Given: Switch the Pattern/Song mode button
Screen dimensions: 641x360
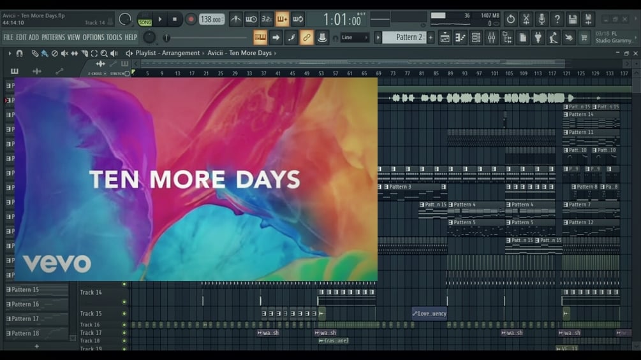Looking at the screenshot, I should pos(145,19).
